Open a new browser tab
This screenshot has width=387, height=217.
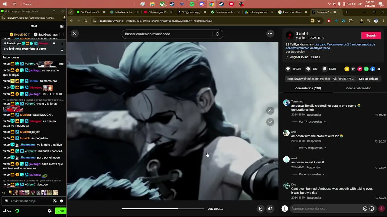tap(346, 12)
